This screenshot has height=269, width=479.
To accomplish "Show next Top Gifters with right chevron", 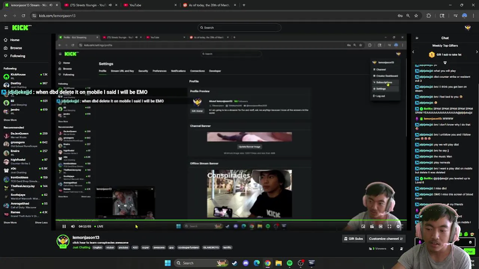I will coord(477,52).
